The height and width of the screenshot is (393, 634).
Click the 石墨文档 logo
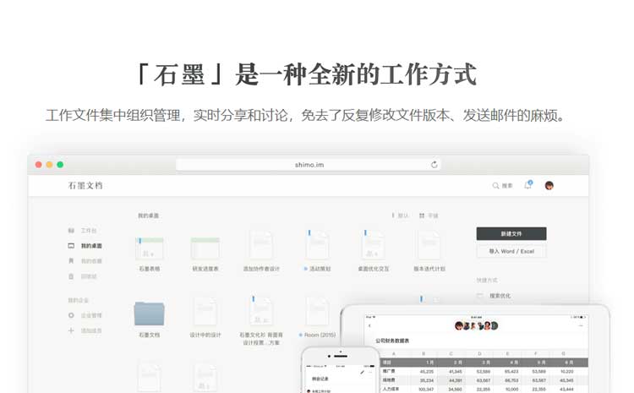coord(85,186)
